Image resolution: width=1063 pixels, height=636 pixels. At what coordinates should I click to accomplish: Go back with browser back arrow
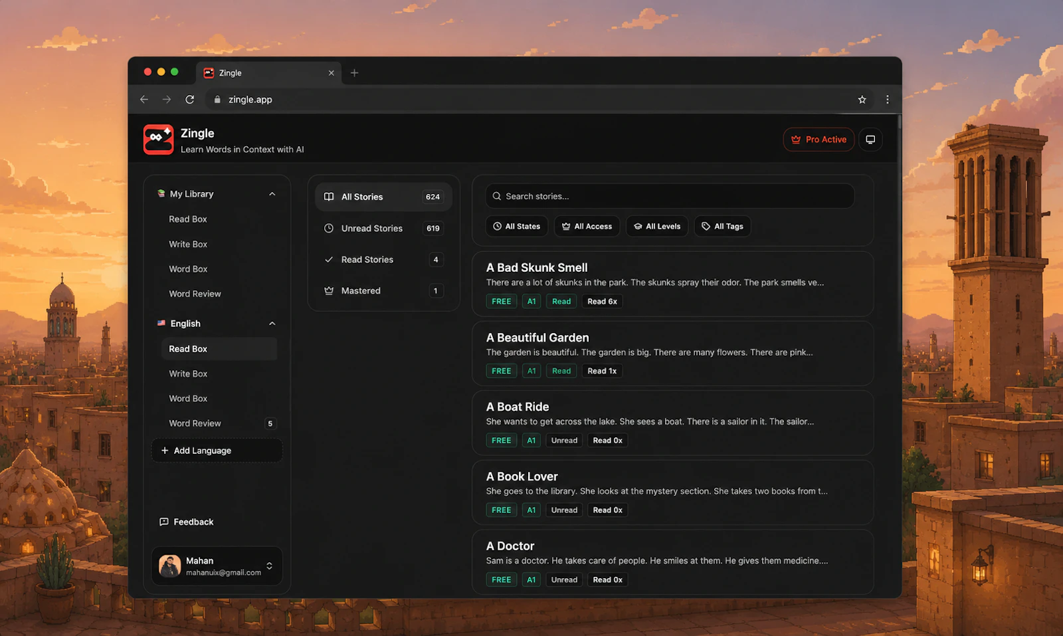[144, 100]
